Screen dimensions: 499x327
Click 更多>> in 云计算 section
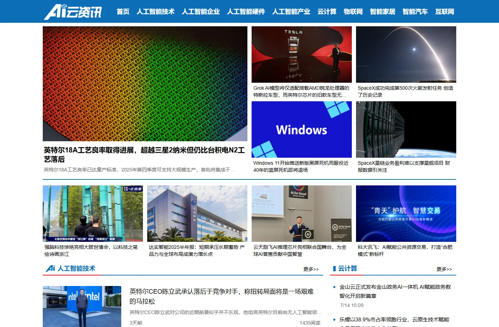444,269
